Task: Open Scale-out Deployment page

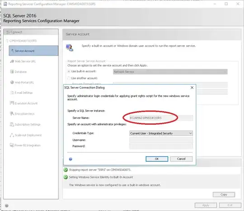Action: 28,135
